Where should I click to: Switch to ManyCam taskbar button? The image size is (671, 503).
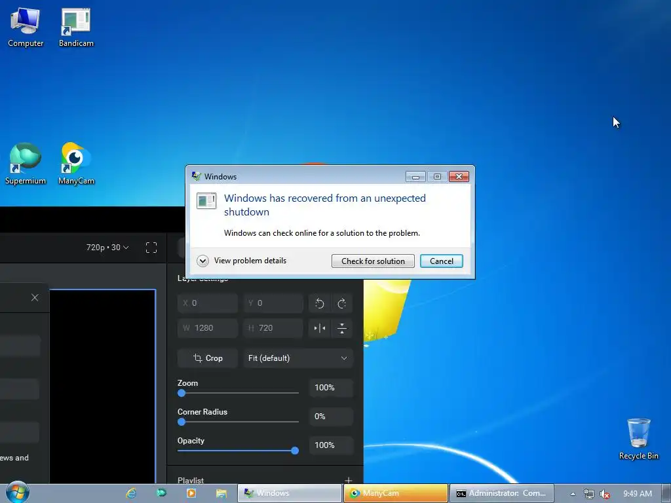tap(396, 493)
